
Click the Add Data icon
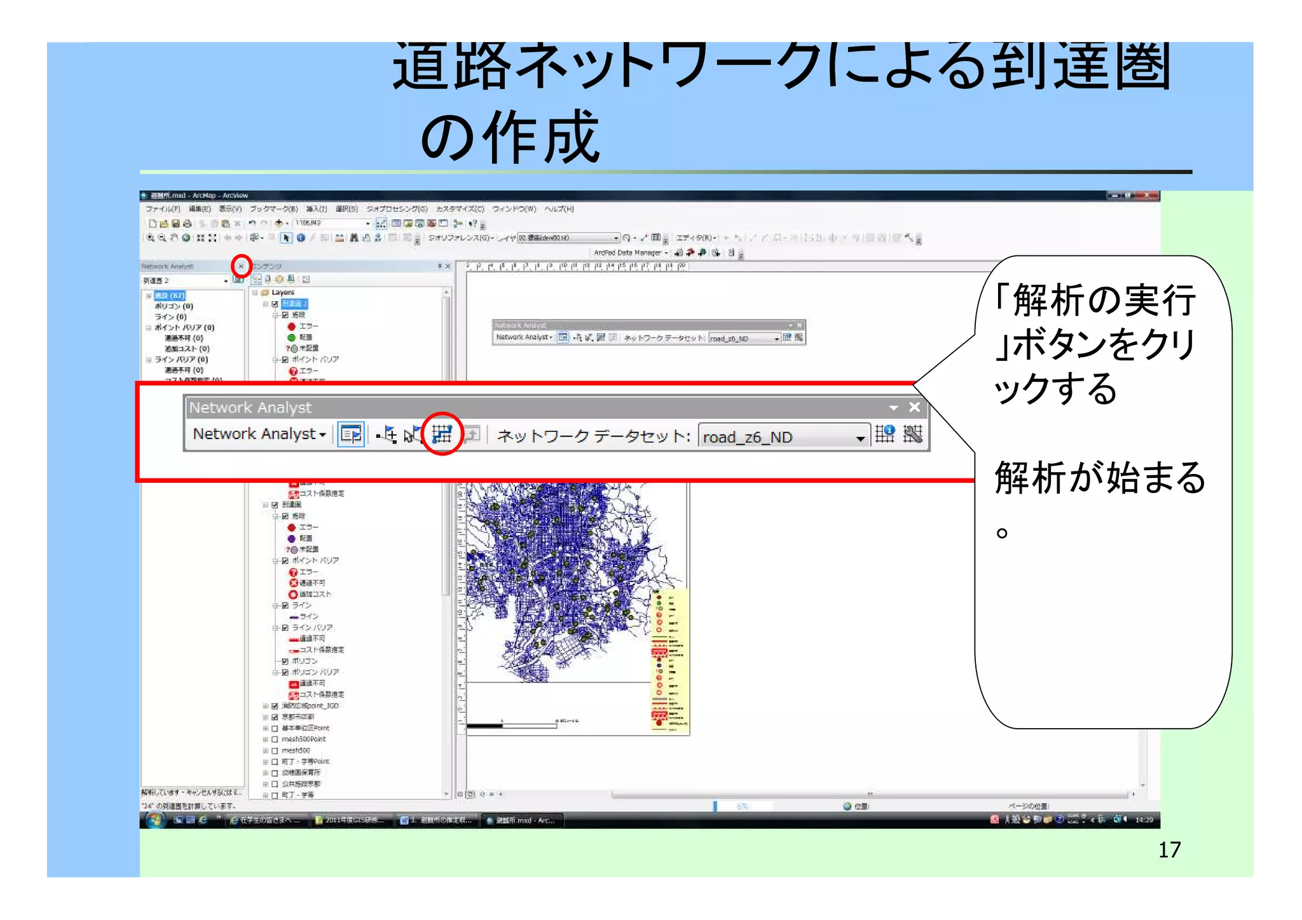279,224
